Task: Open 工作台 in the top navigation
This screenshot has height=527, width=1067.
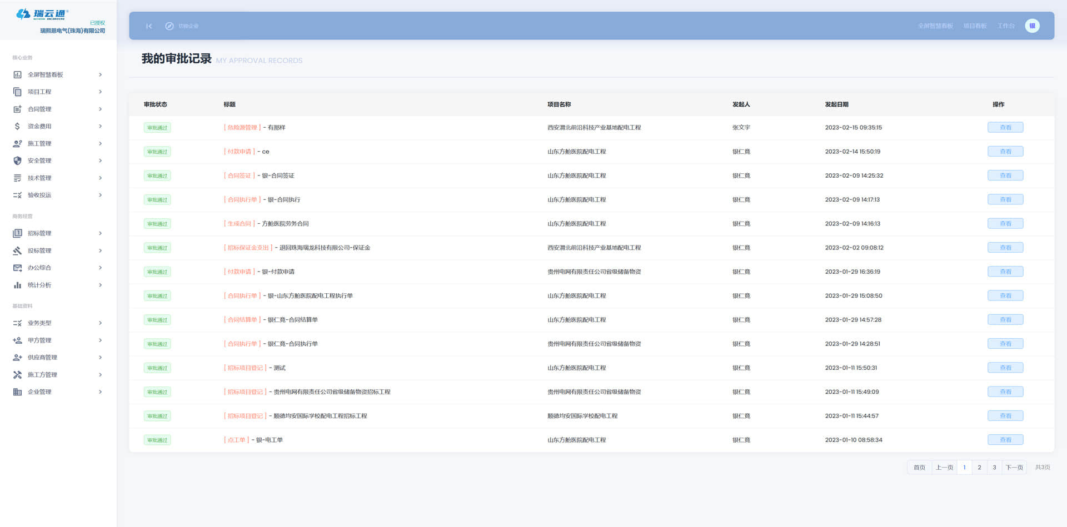Action: (x=1005, y=26)
